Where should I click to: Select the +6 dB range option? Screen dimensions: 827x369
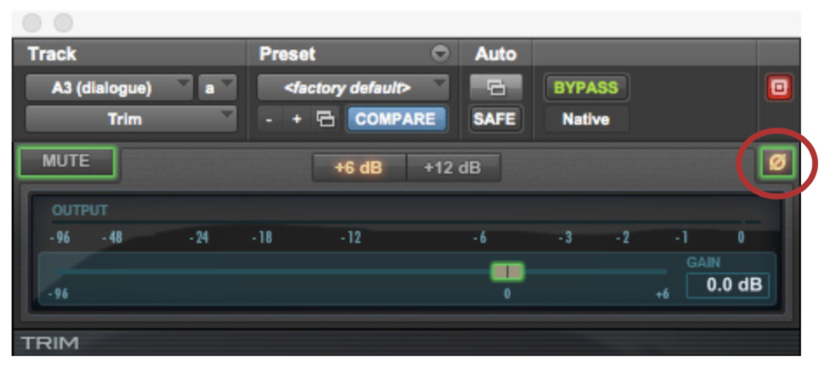[x=359, y=168]
